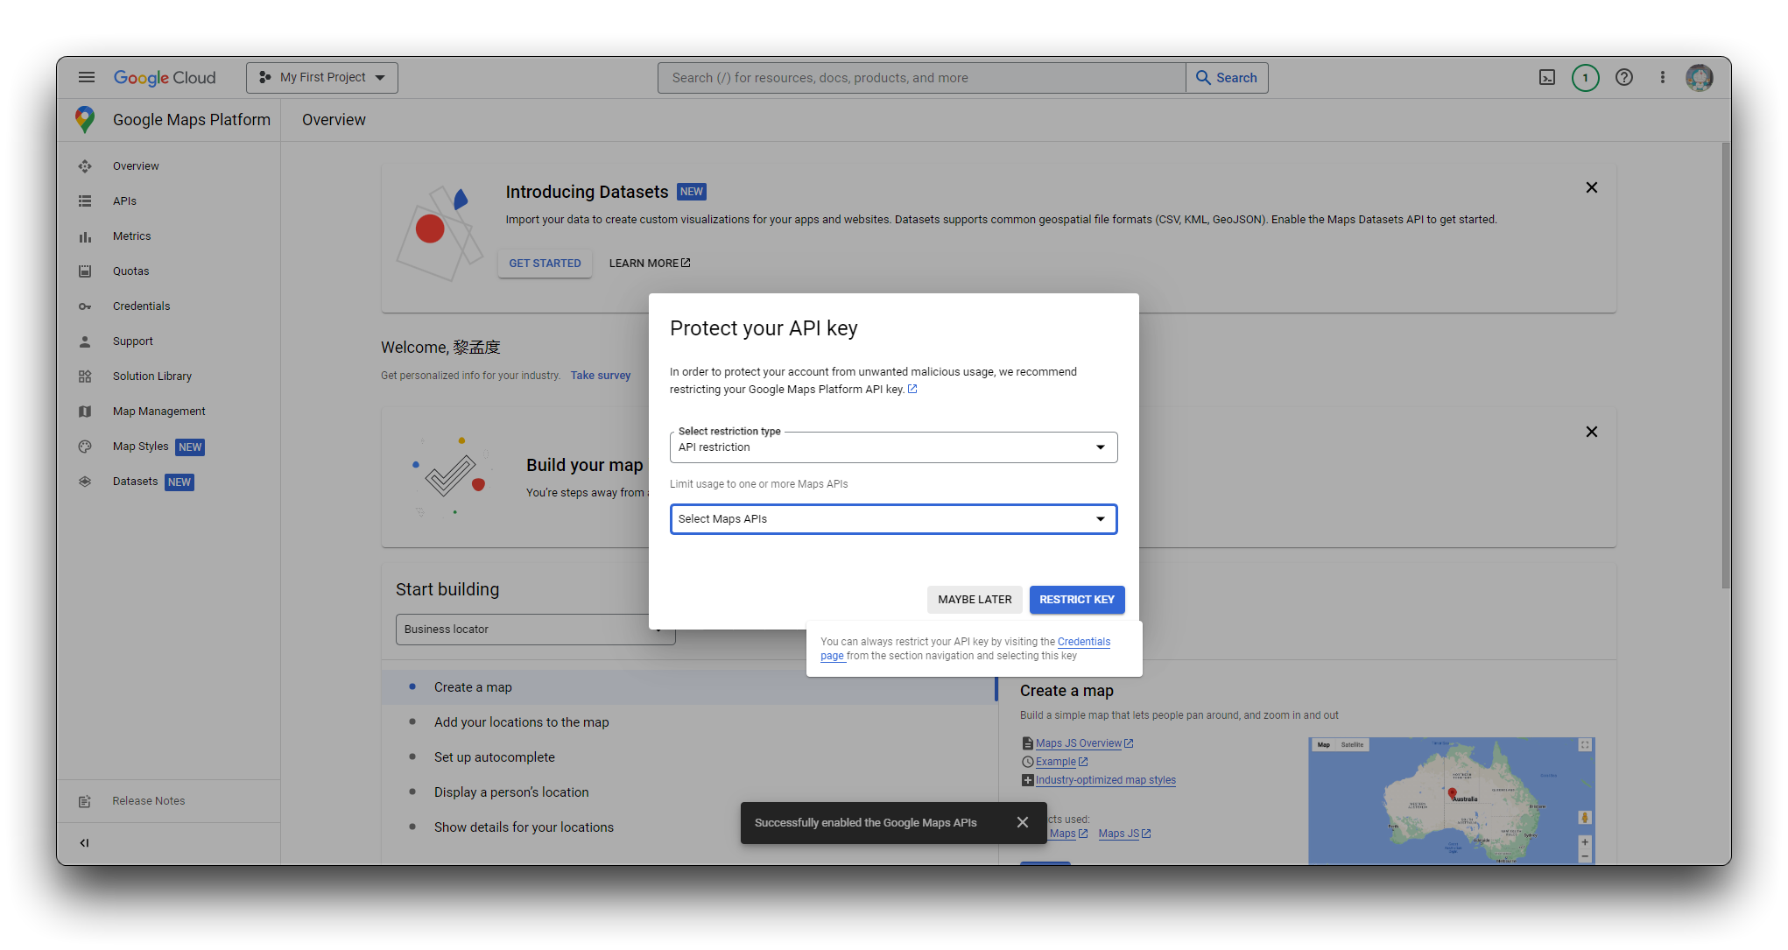The width and height of the screenshot is (1788, 950).
Task: Click the Google Maps Platform pin logo
Action: tap(85, 120)
